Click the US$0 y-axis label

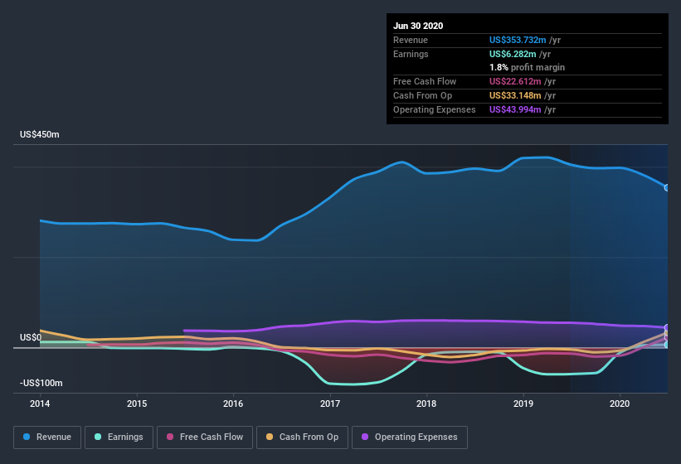31,337
